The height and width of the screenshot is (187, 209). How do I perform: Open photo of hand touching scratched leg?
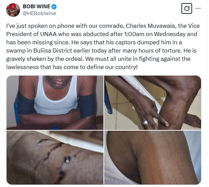(152, 103)
